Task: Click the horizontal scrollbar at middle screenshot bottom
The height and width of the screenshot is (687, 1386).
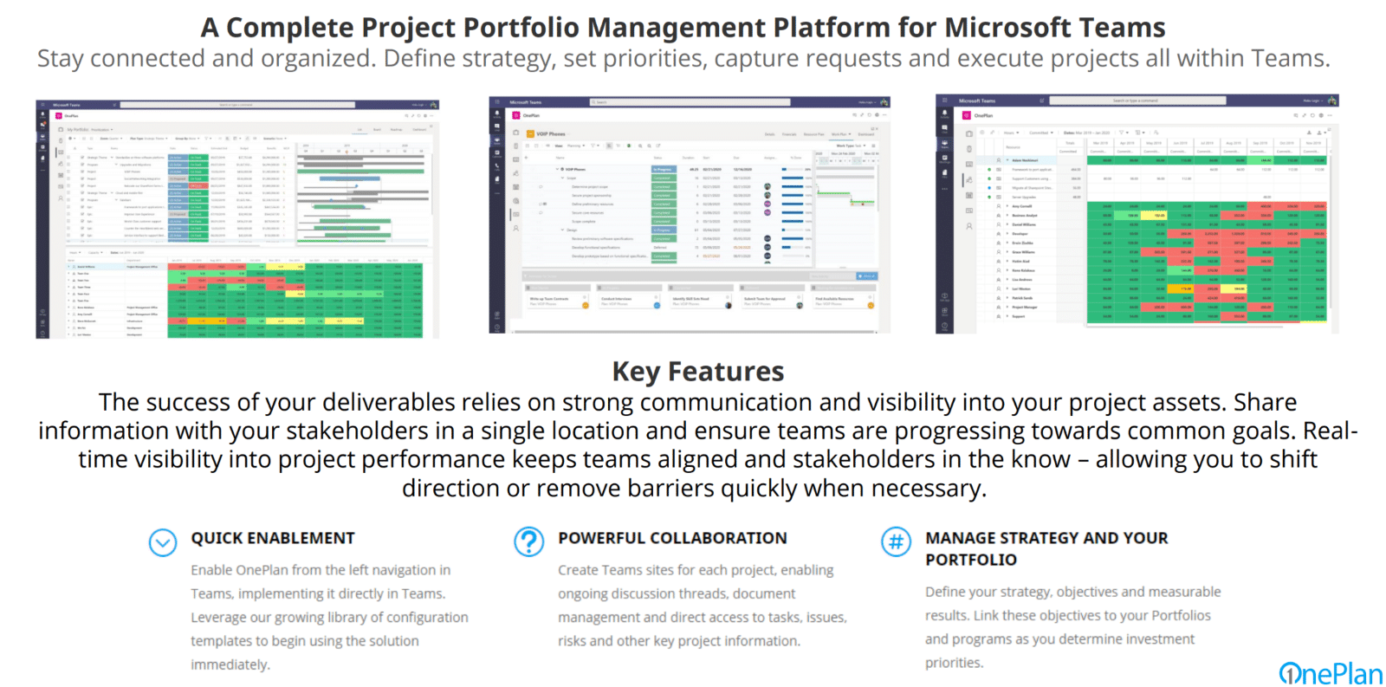Action: (x=694, y=332)
